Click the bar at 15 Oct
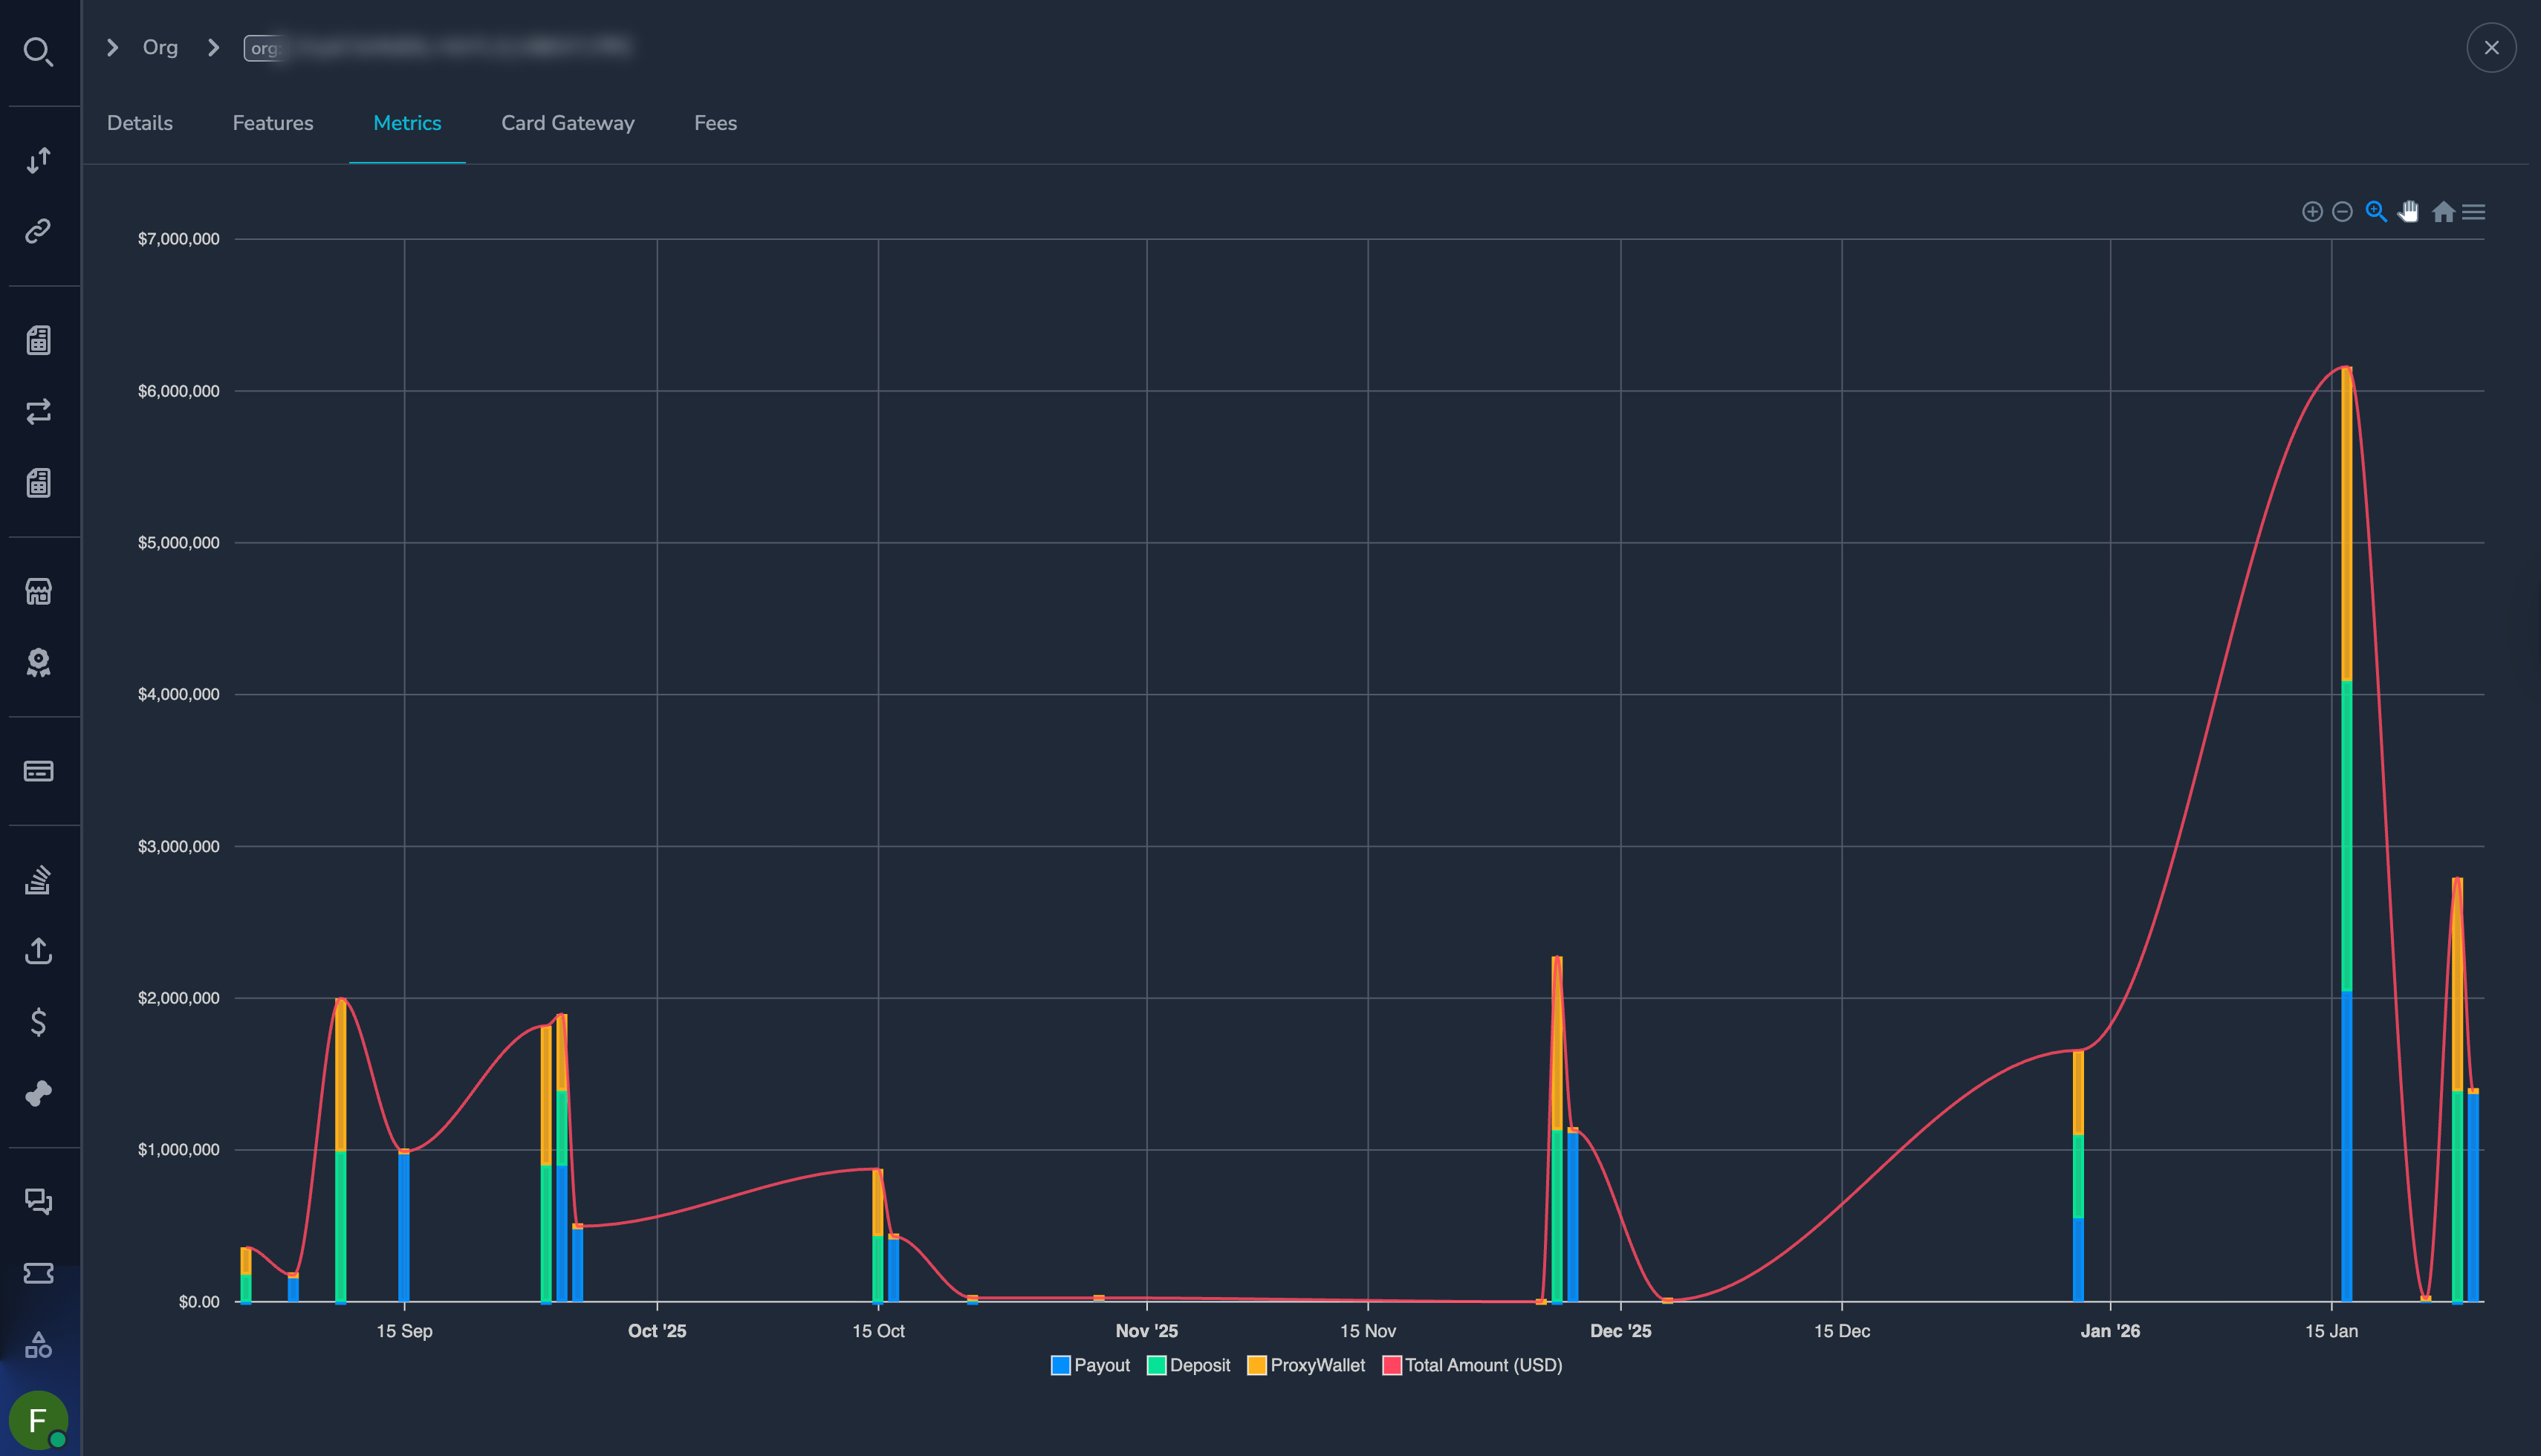 pos(878,1235)
